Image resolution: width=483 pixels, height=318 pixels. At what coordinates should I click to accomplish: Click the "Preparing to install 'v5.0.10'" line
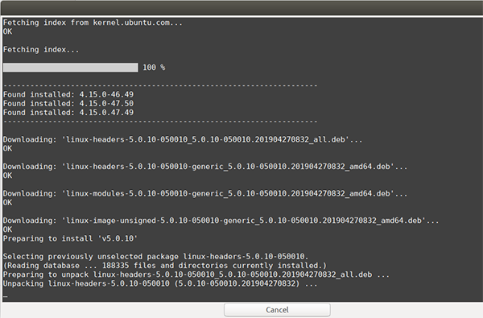tap(70, 238)
